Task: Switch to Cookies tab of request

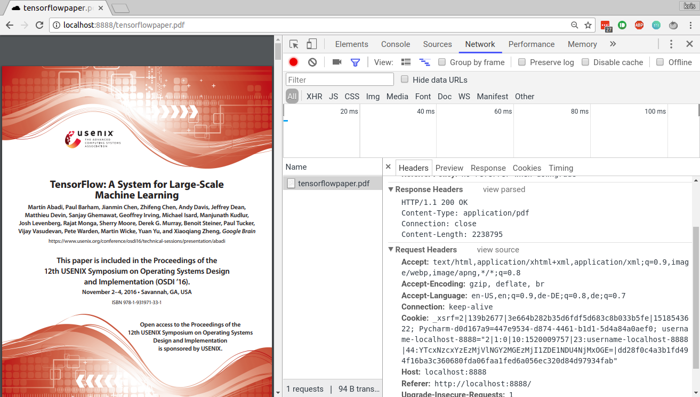Action: click(x=527, y=168)
